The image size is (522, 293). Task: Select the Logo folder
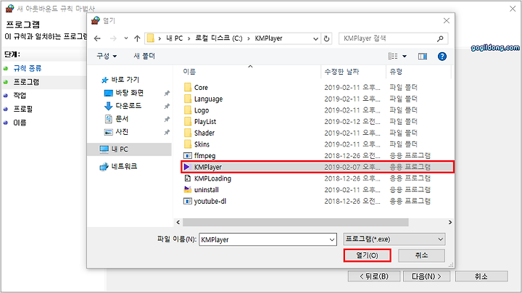coord(202,110)
